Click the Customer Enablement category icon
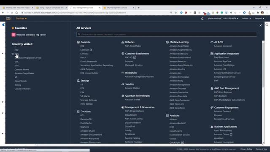Viewport: 270px width, 152px height. click(x=123, y=54)
